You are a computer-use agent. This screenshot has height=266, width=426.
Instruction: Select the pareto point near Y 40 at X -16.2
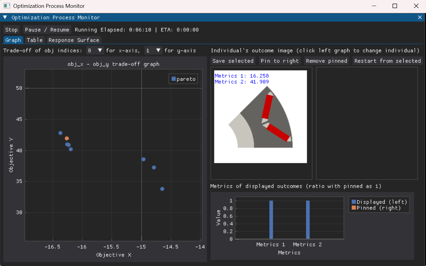coord(71,149)
